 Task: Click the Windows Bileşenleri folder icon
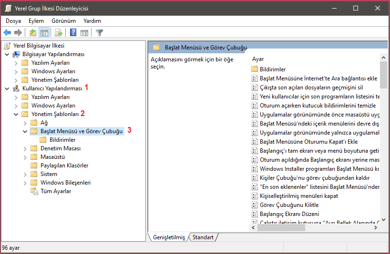[x=34, y=183]
